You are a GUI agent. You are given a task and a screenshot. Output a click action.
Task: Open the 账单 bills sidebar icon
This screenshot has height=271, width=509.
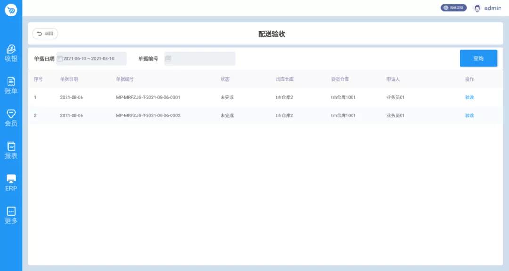[11, 86]
